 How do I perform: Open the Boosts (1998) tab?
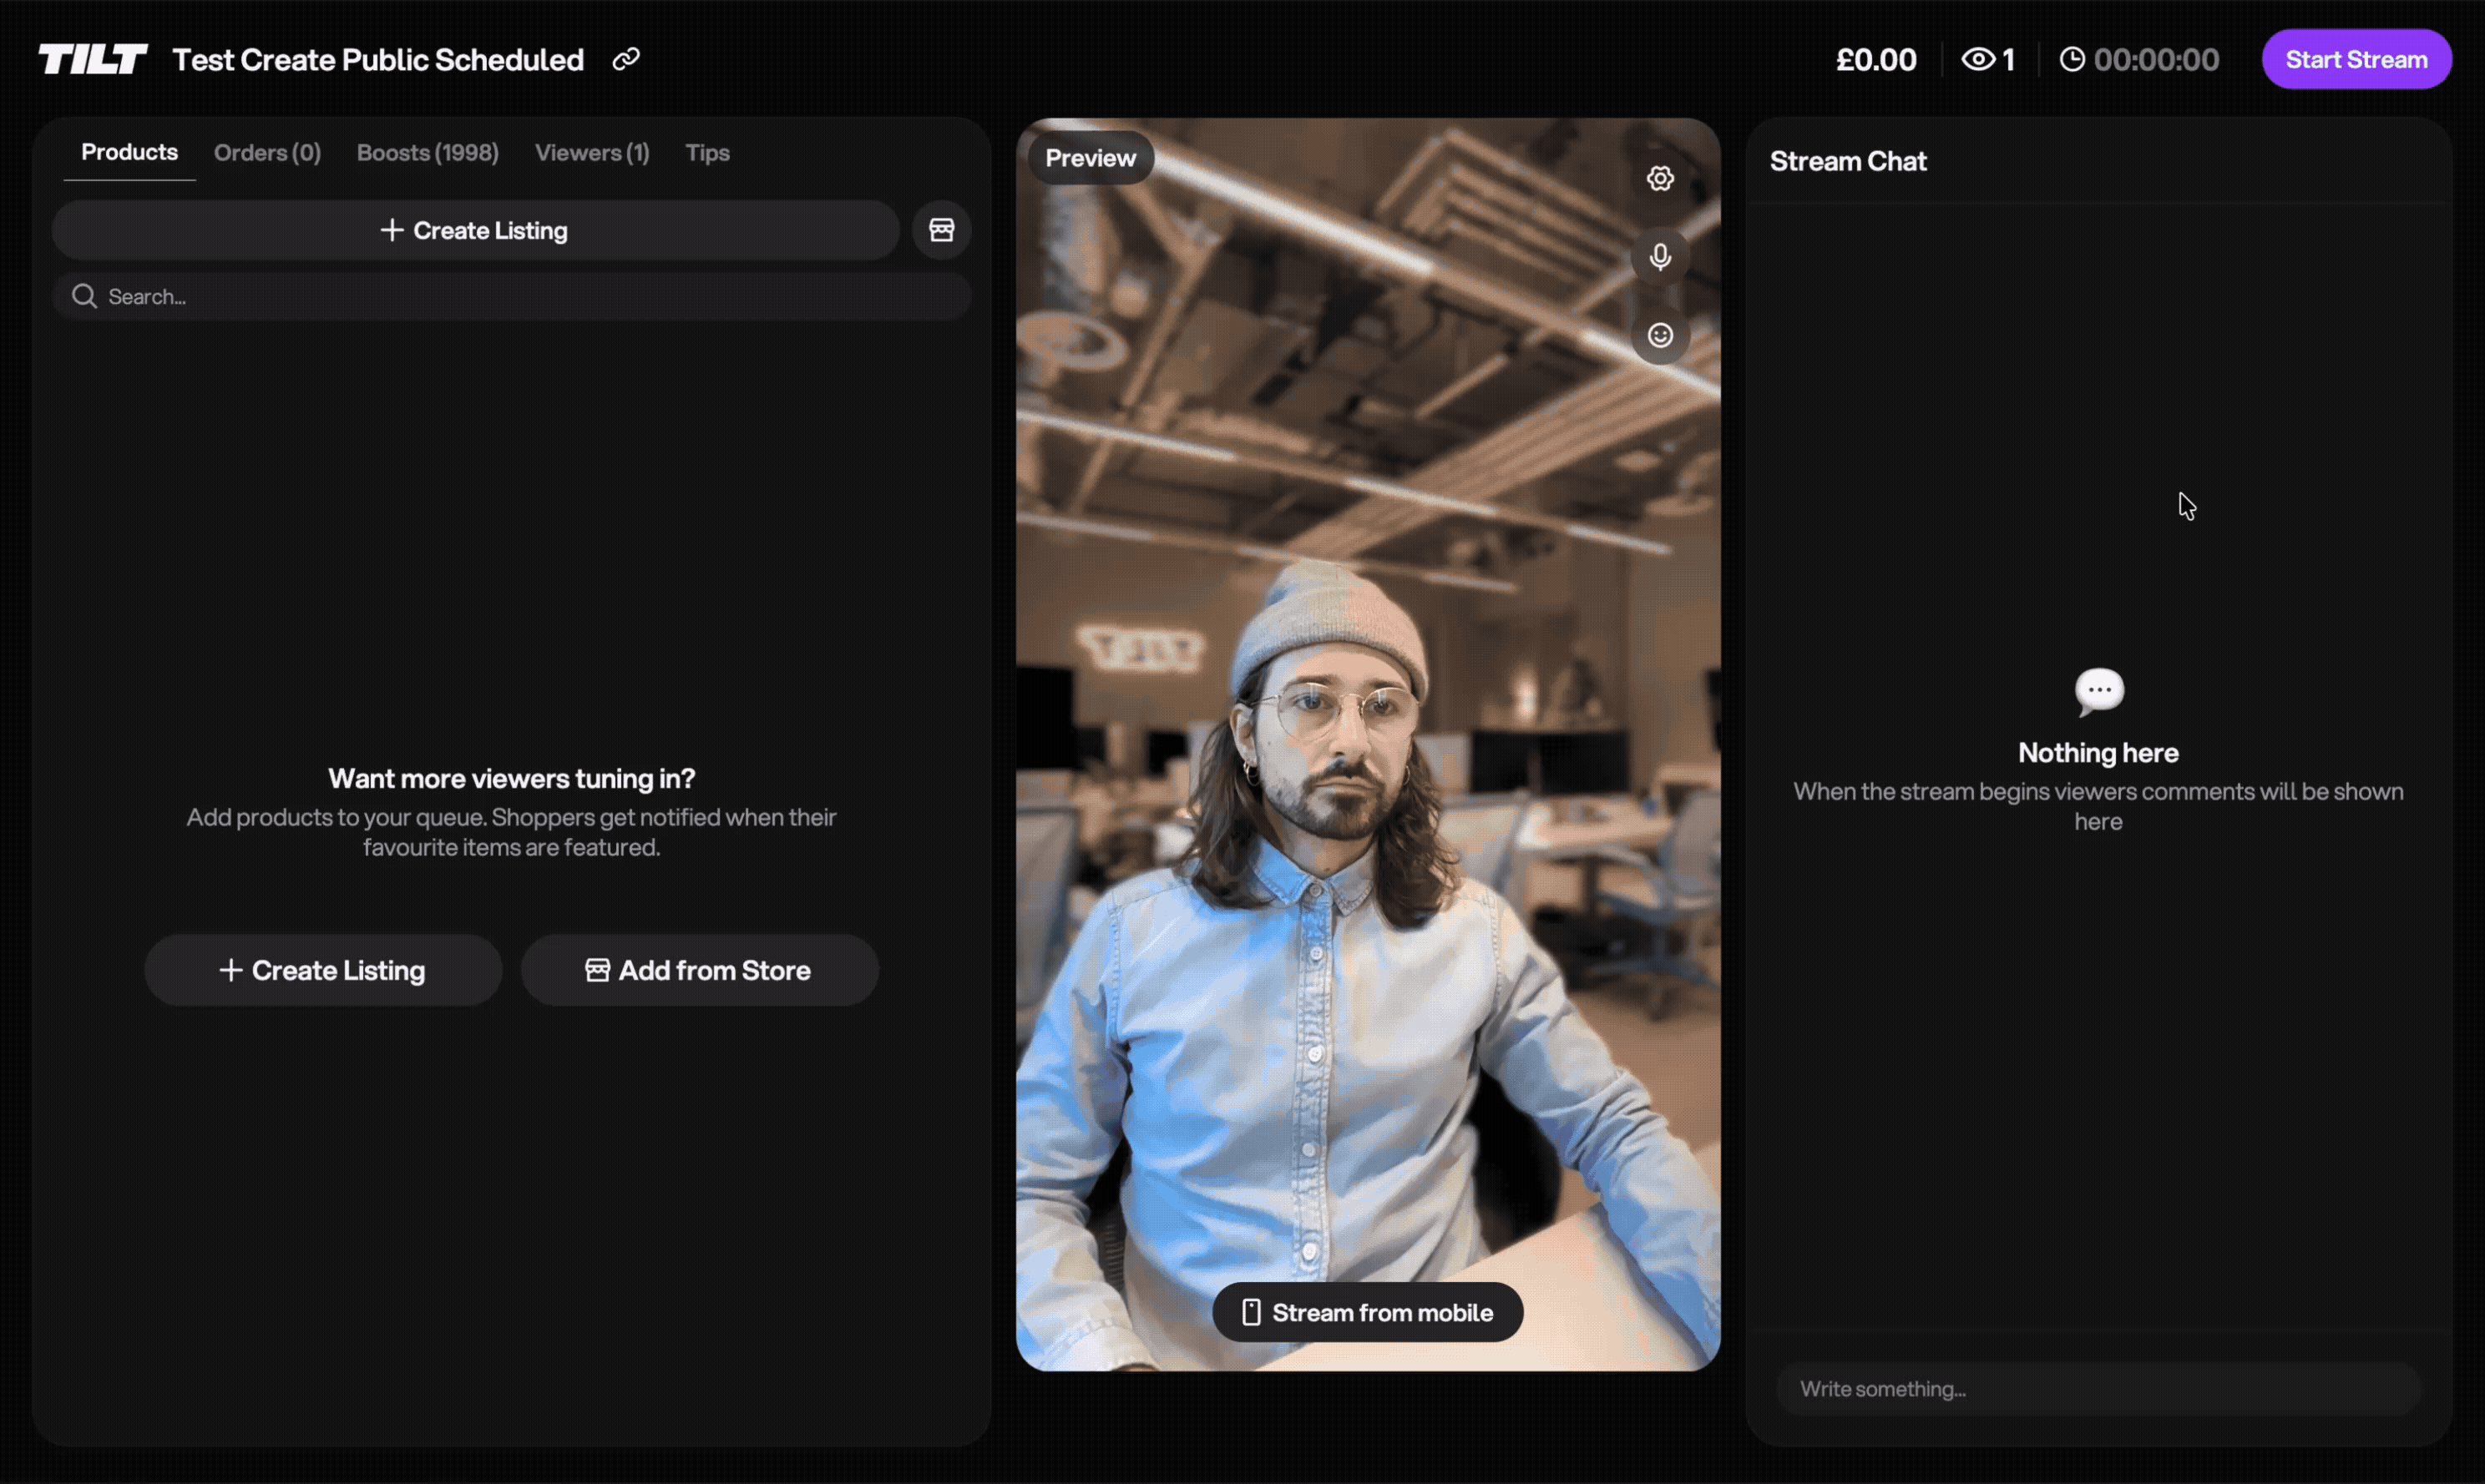click(x=428, y=152)
